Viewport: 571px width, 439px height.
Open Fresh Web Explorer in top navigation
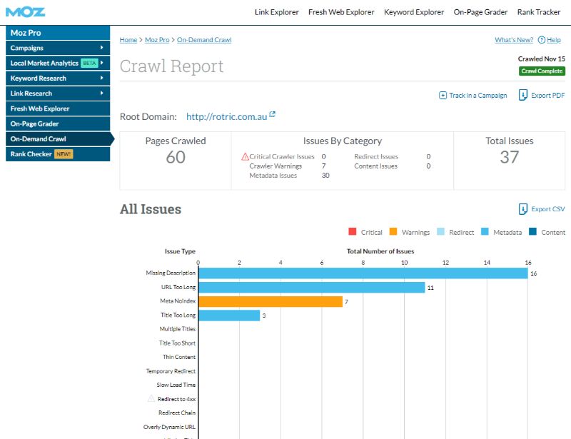coord(341,12)
